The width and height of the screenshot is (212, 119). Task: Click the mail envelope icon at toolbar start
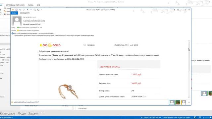coord(13,10)
